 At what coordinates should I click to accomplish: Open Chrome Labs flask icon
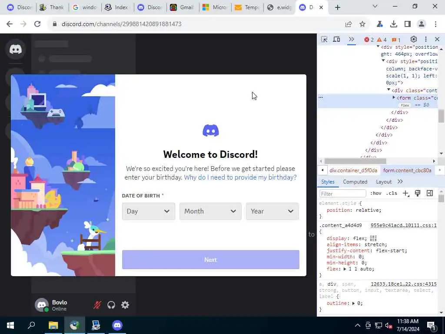(380, 24)
